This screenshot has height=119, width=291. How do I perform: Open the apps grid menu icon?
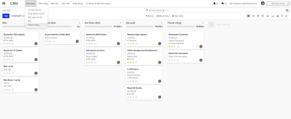point(4,3)
